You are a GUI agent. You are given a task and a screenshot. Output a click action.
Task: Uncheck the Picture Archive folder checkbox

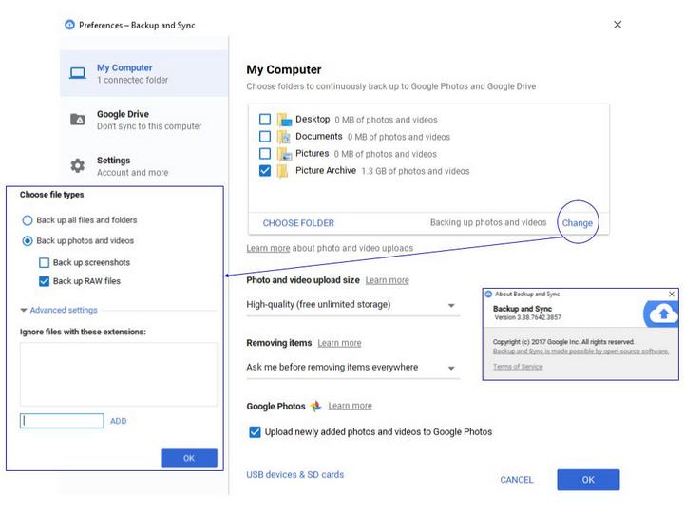tap(265, 171)
